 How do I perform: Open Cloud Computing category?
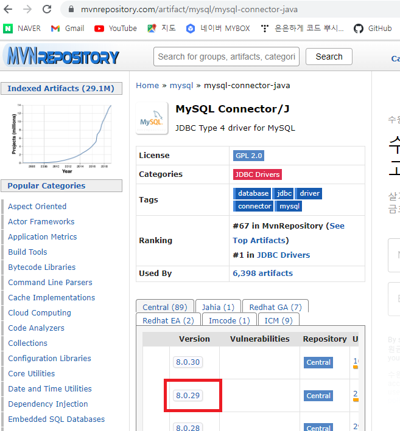point(40,313)
